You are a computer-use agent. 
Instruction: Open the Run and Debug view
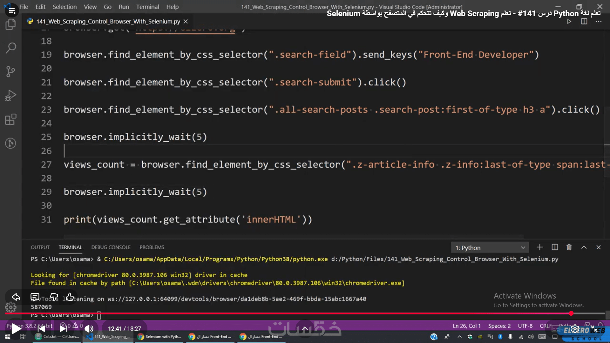click(10, 95)
